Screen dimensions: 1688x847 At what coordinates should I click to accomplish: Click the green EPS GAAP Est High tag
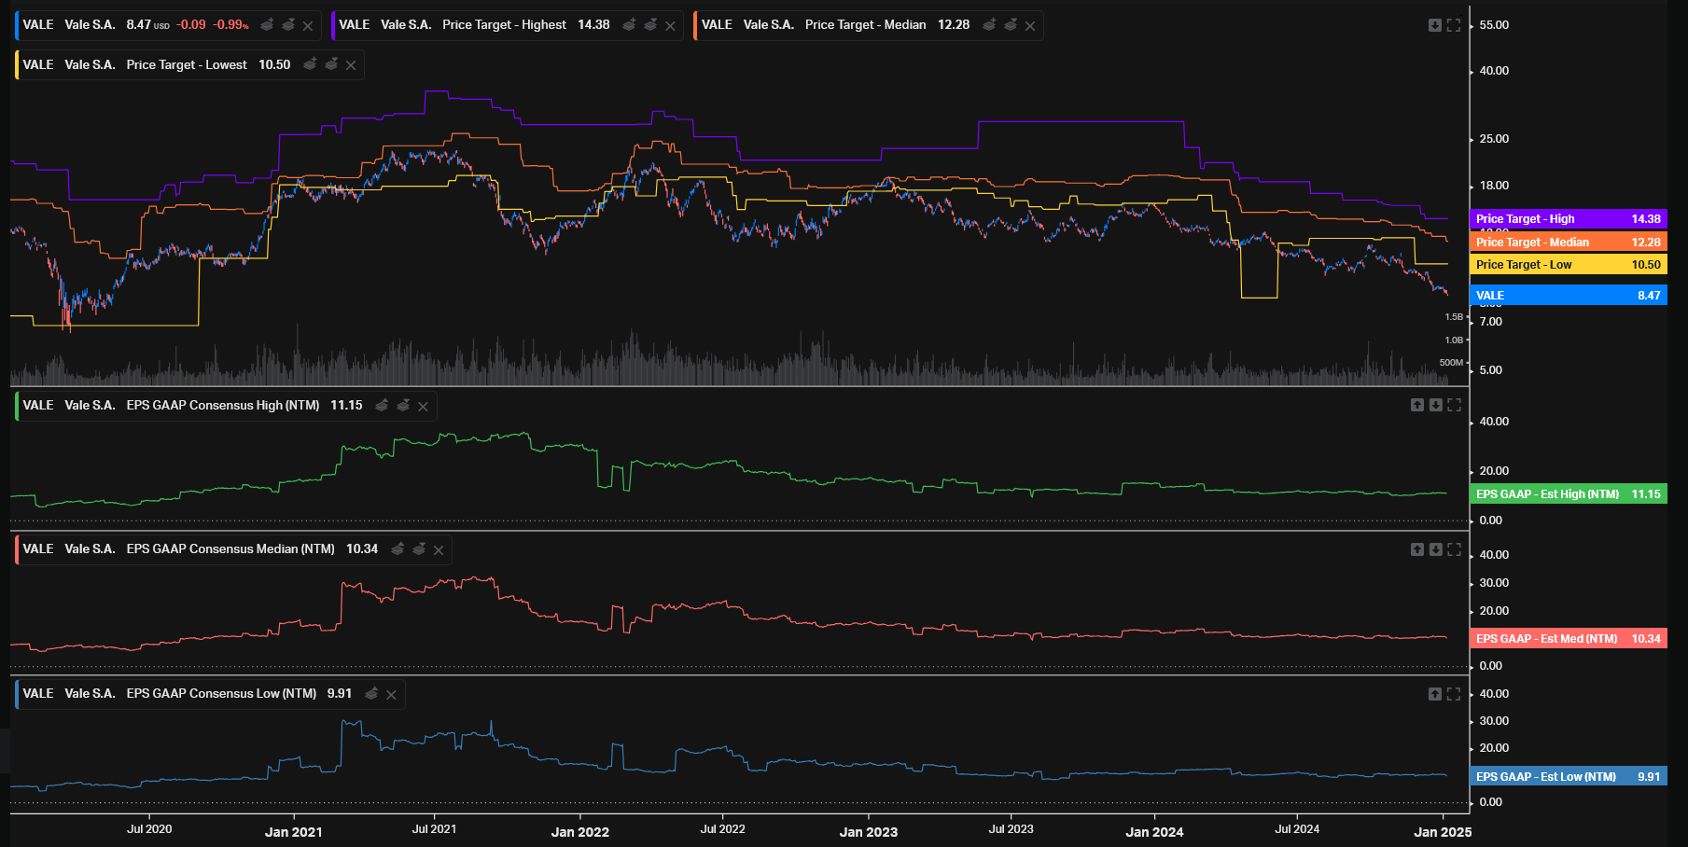1568,494
